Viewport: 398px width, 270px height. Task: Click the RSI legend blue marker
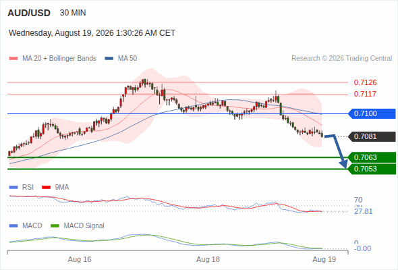point(13,188)
